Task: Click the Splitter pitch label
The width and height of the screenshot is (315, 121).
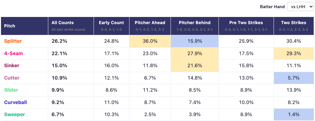Action: click(x=13, y=41)
